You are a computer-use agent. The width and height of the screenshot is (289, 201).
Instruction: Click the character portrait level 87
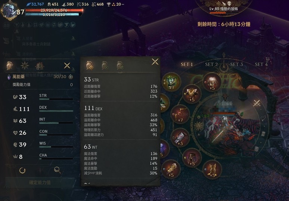pyautogui.click(x=9, y=11)
